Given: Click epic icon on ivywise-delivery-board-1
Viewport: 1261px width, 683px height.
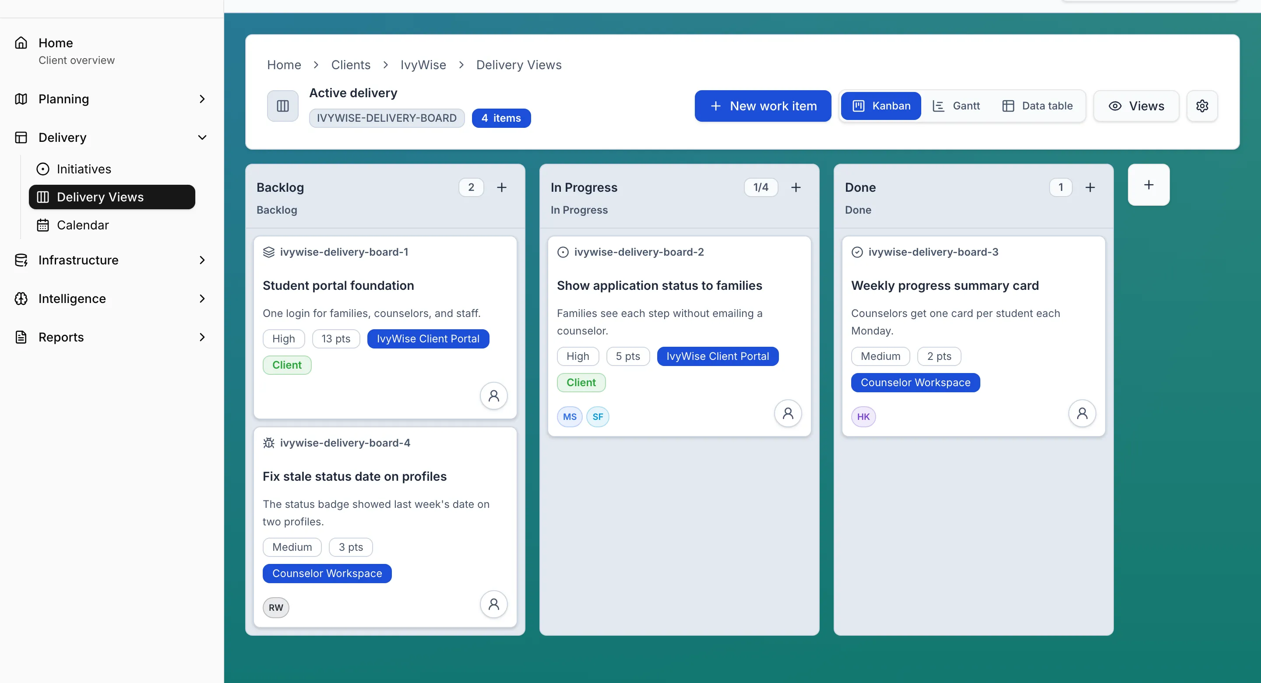Looking at the screenshot, I should (269, 252).
